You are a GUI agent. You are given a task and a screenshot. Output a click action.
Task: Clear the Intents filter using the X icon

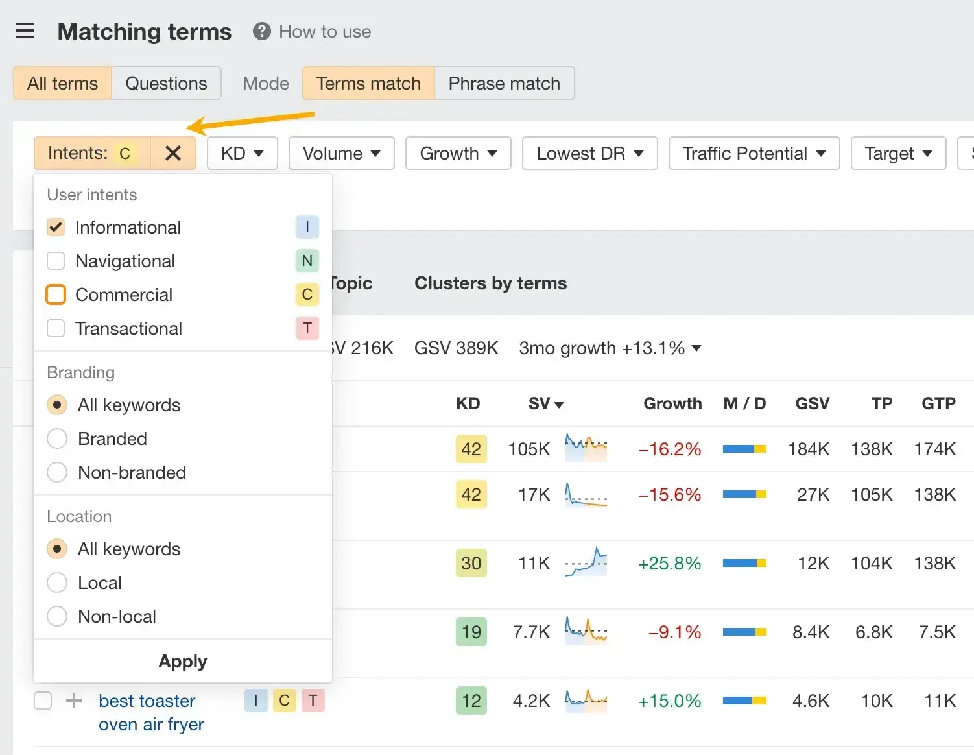click(x=173, y=153)
